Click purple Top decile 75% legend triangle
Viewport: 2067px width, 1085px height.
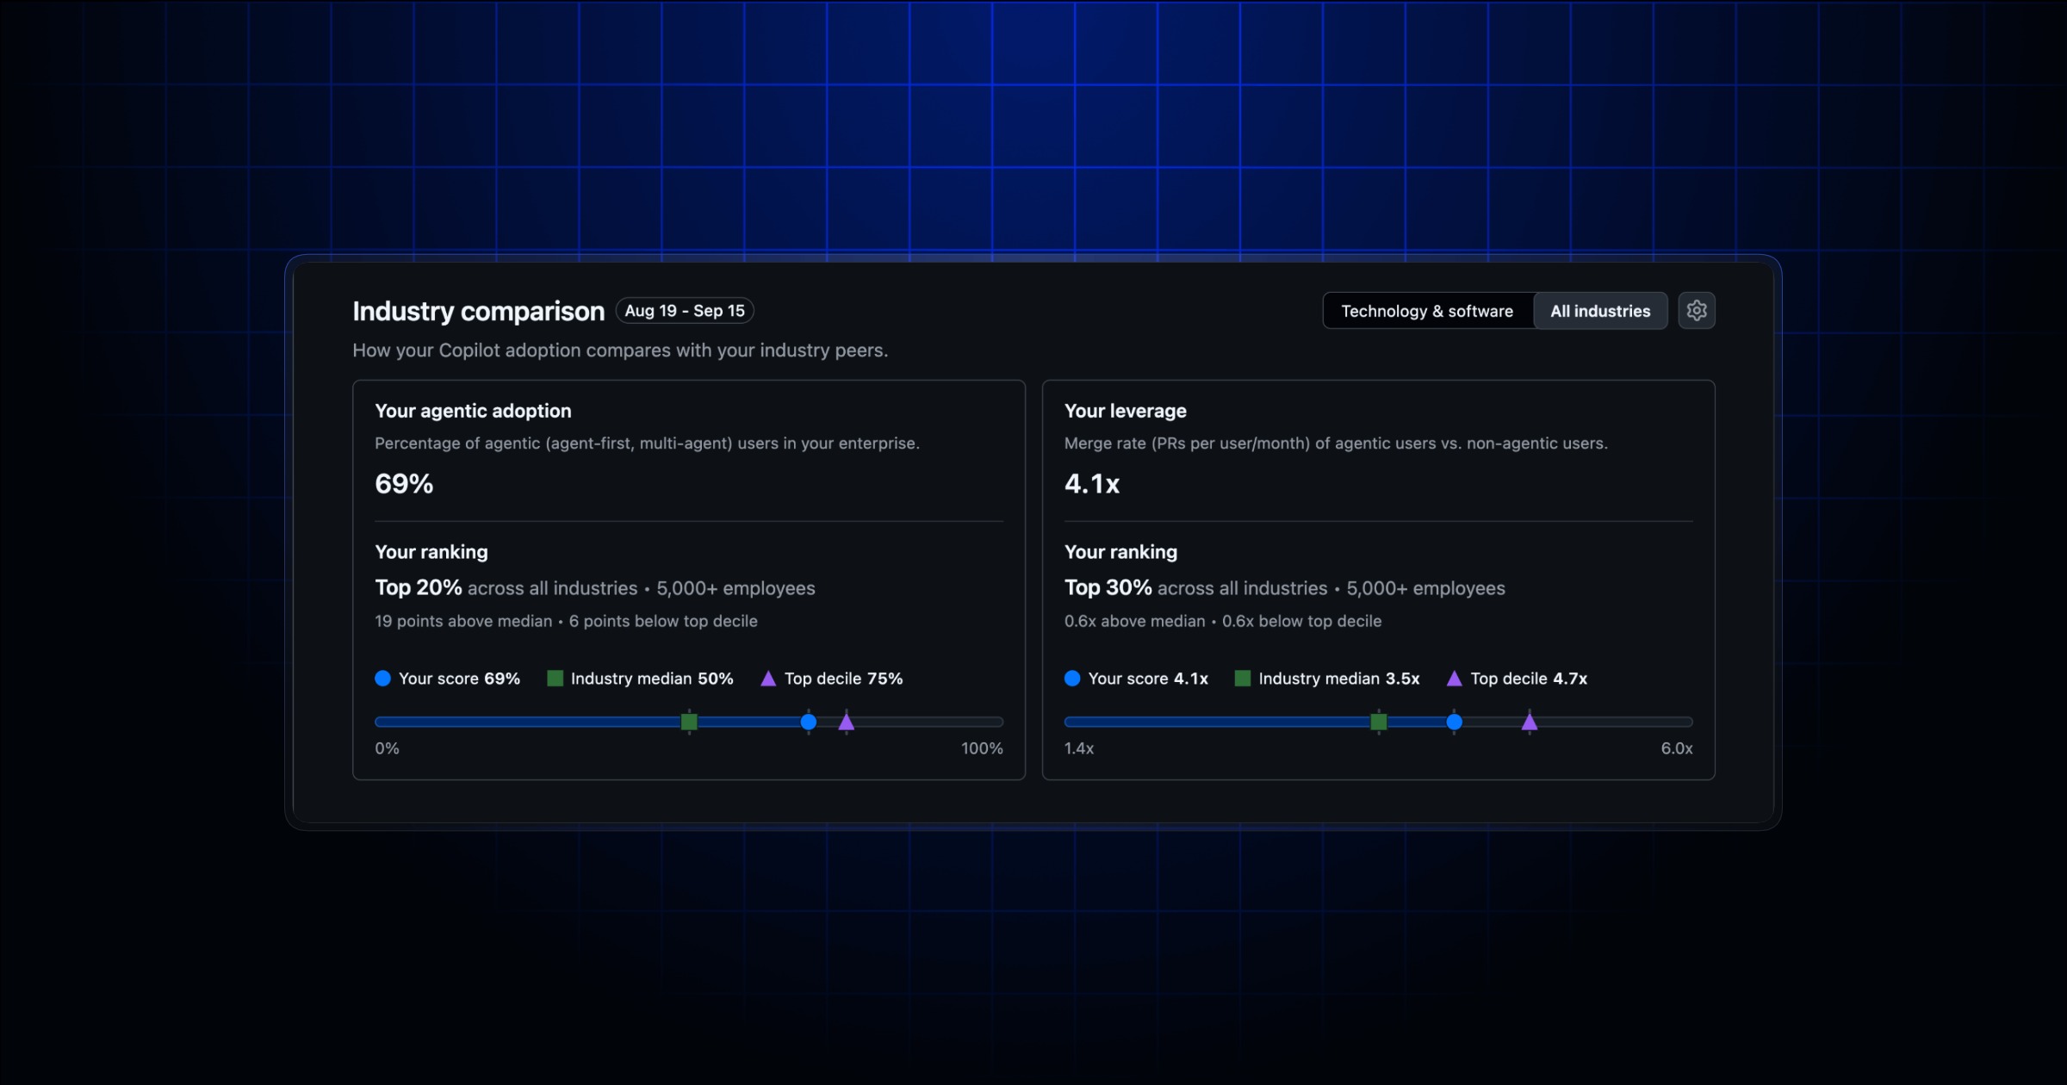point(768,679)
